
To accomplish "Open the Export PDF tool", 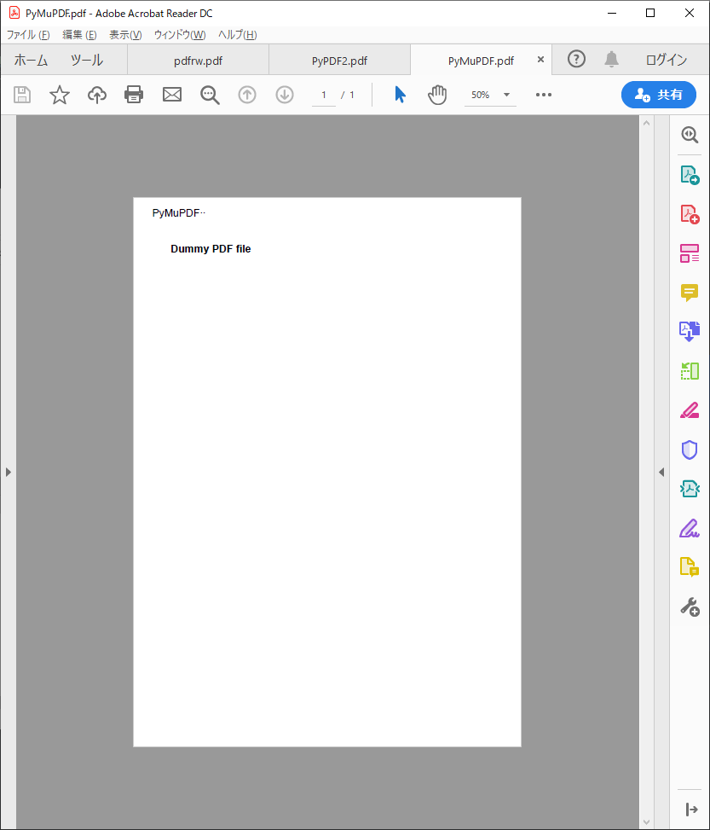I will click(x=689, y=173).
